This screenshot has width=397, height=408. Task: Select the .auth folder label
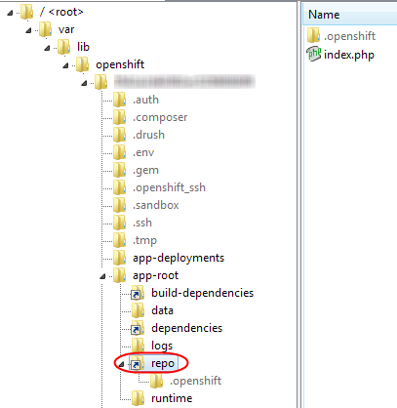pos(145,100)
